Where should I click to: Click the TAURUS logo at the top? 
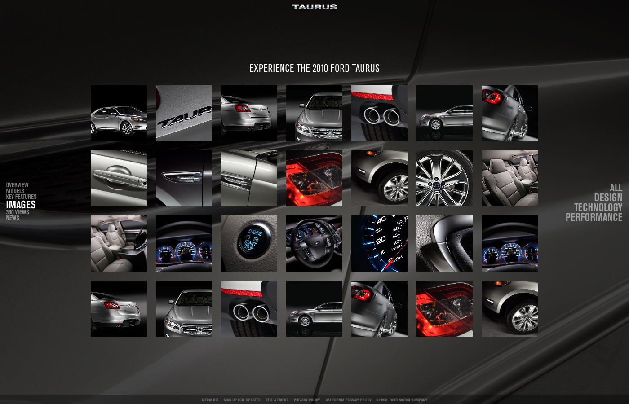[314, 7]
